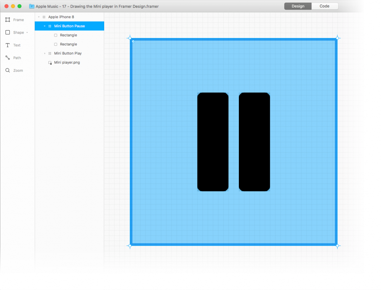Switch to the Design tab
The image size is (381, 290).
point(298,6)
